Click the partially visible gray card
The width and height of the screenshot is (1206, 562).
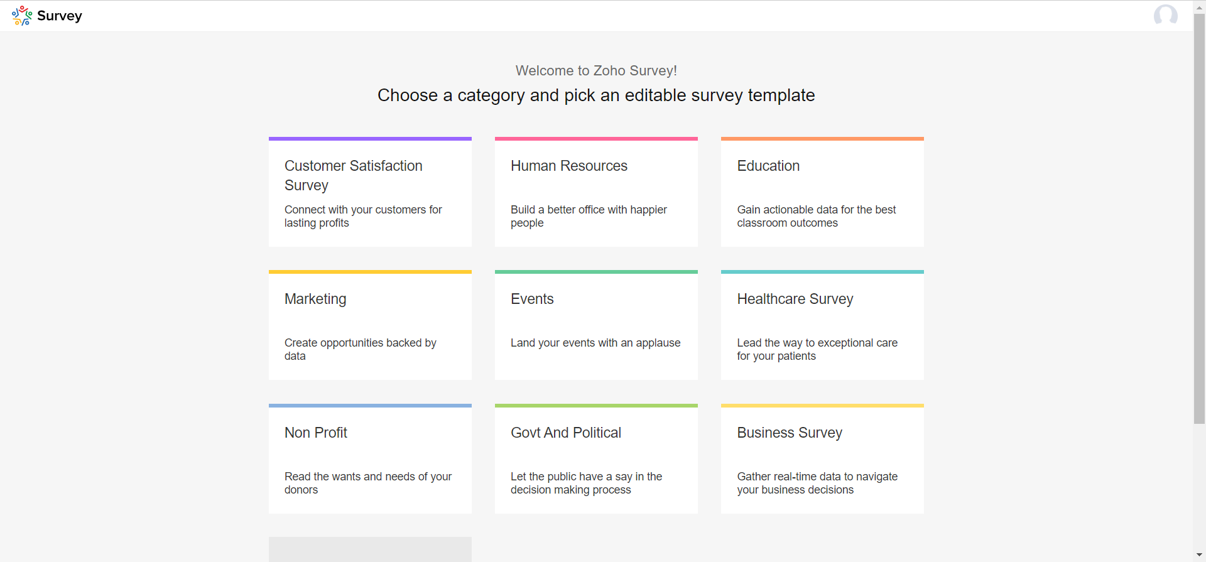coord(370,549)
